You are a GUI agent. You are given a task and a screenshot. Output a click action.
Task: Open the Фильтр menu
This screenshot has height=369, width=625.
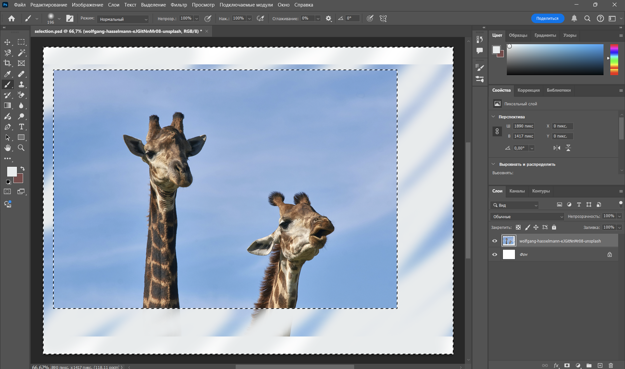coord(179,5)
